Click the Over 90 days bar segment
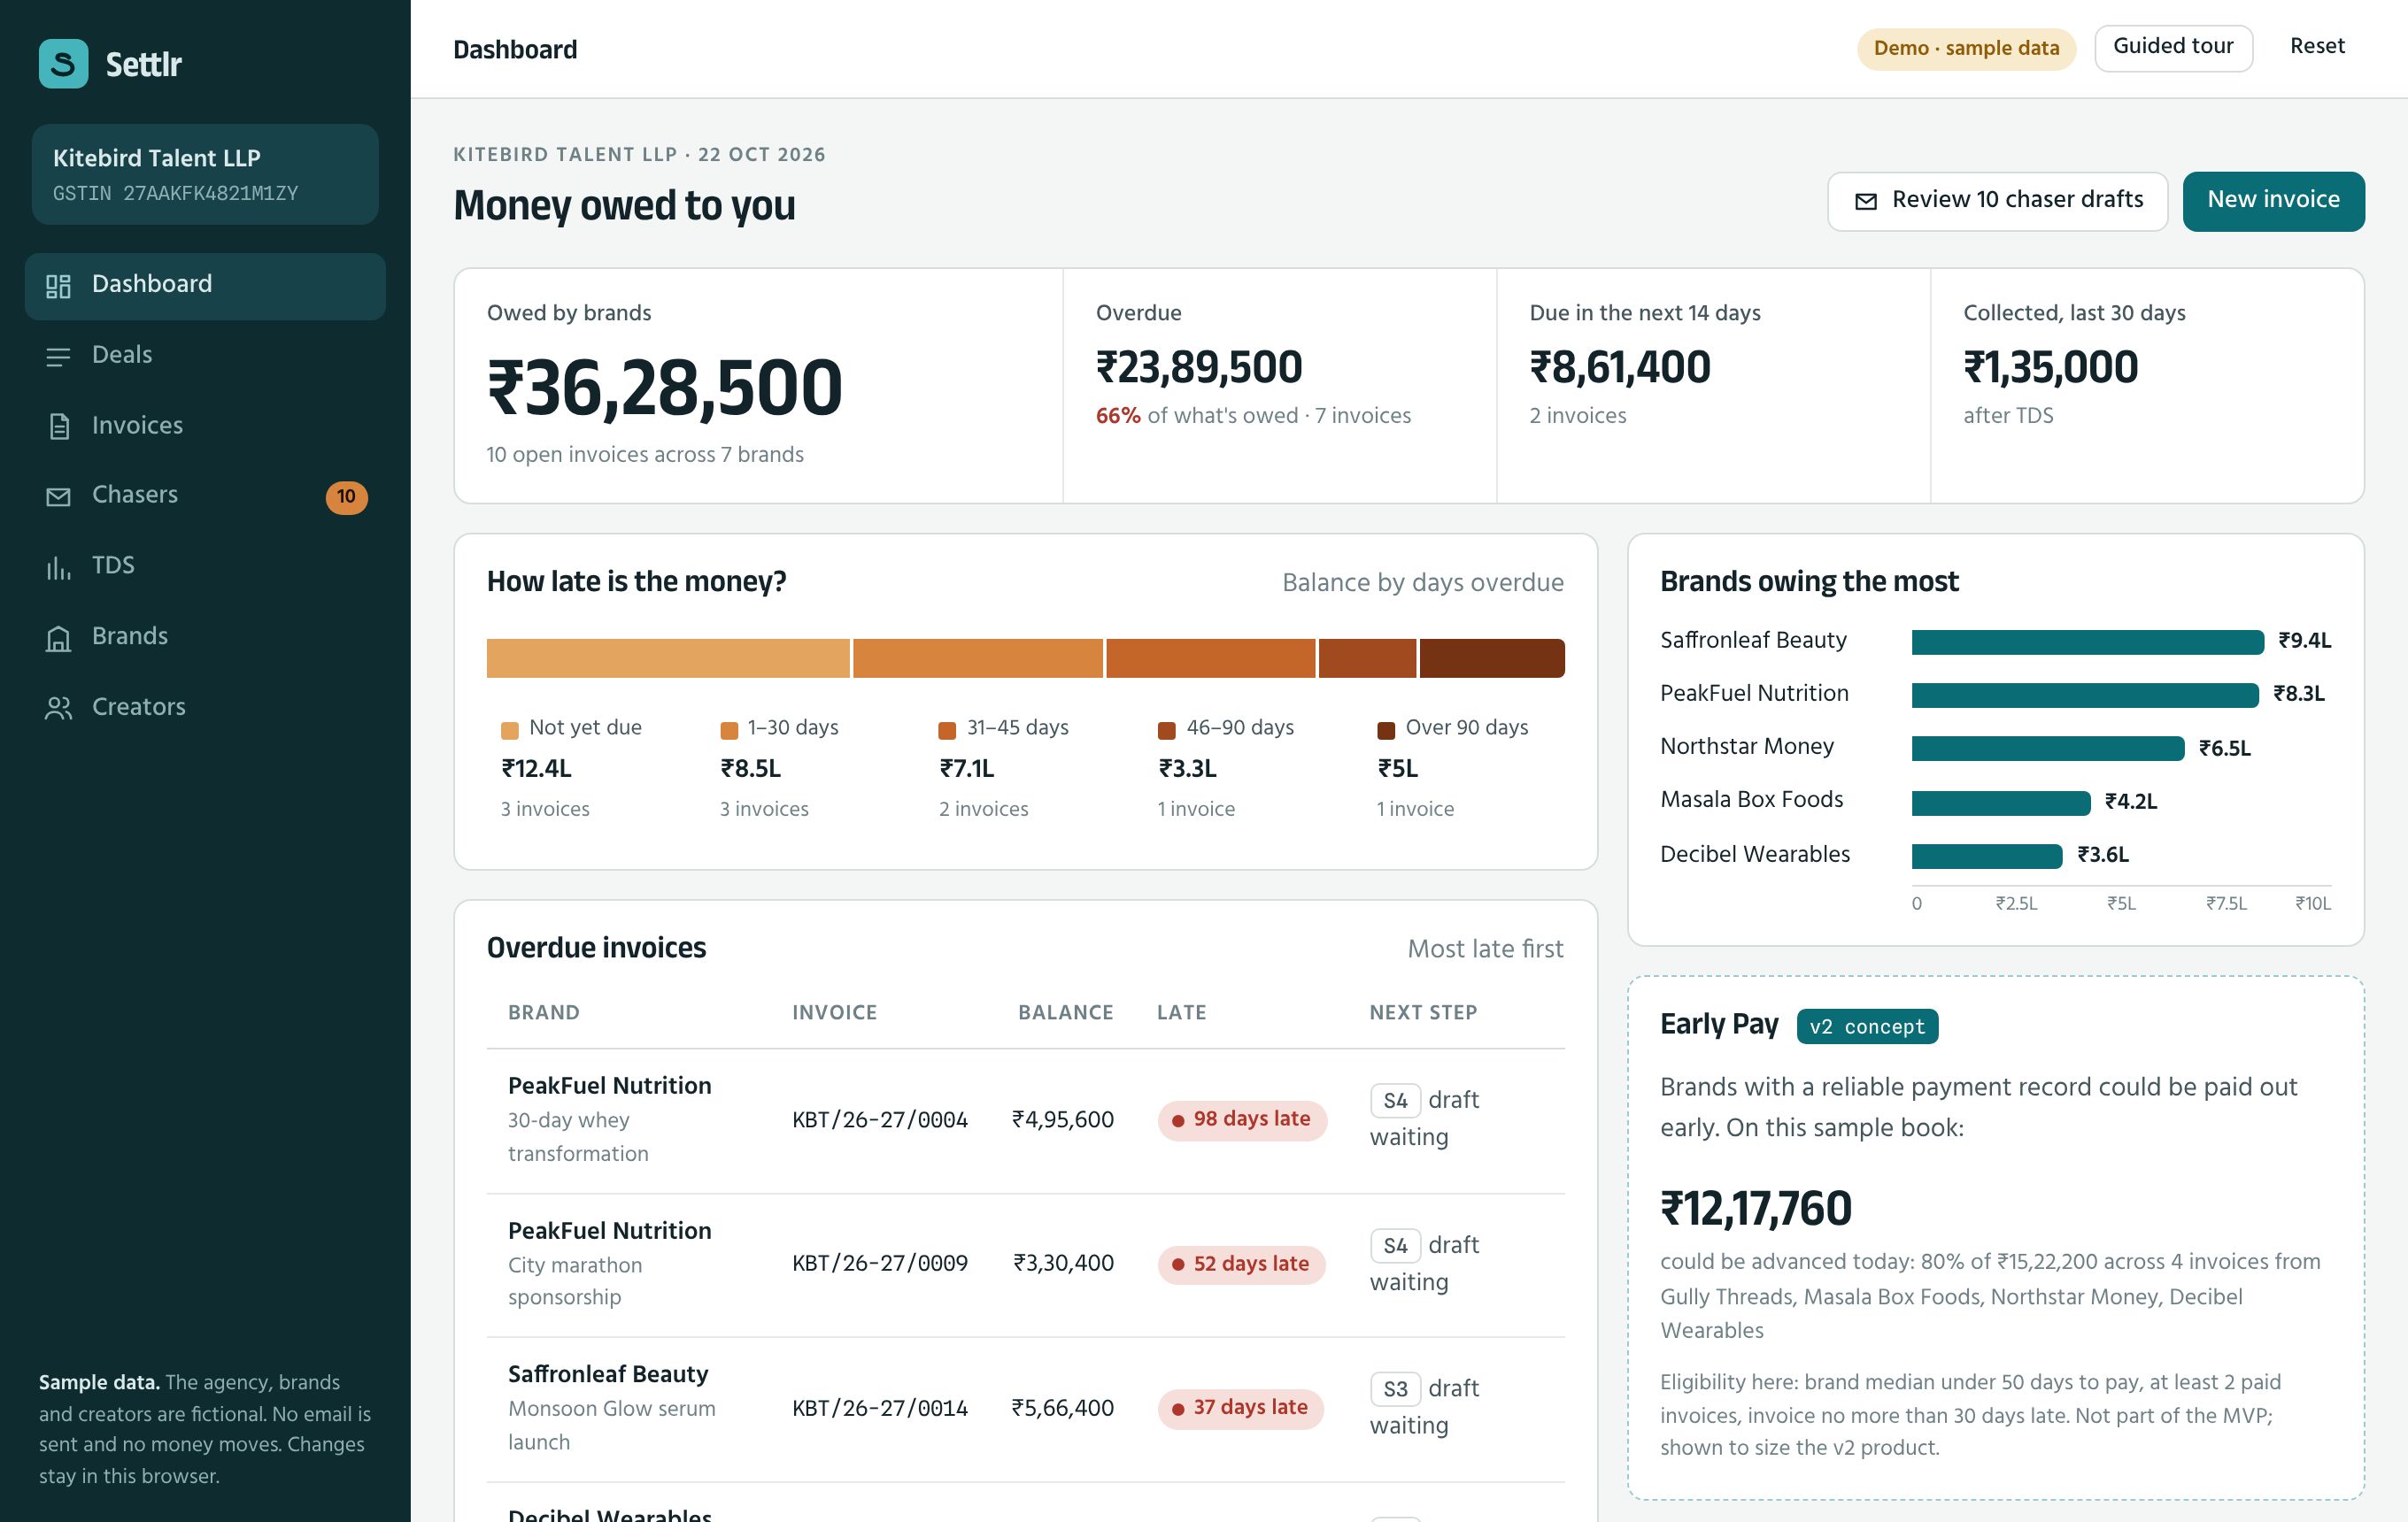The height and width of the screenshot is (1522, 2408). (x=1492, y=658)
